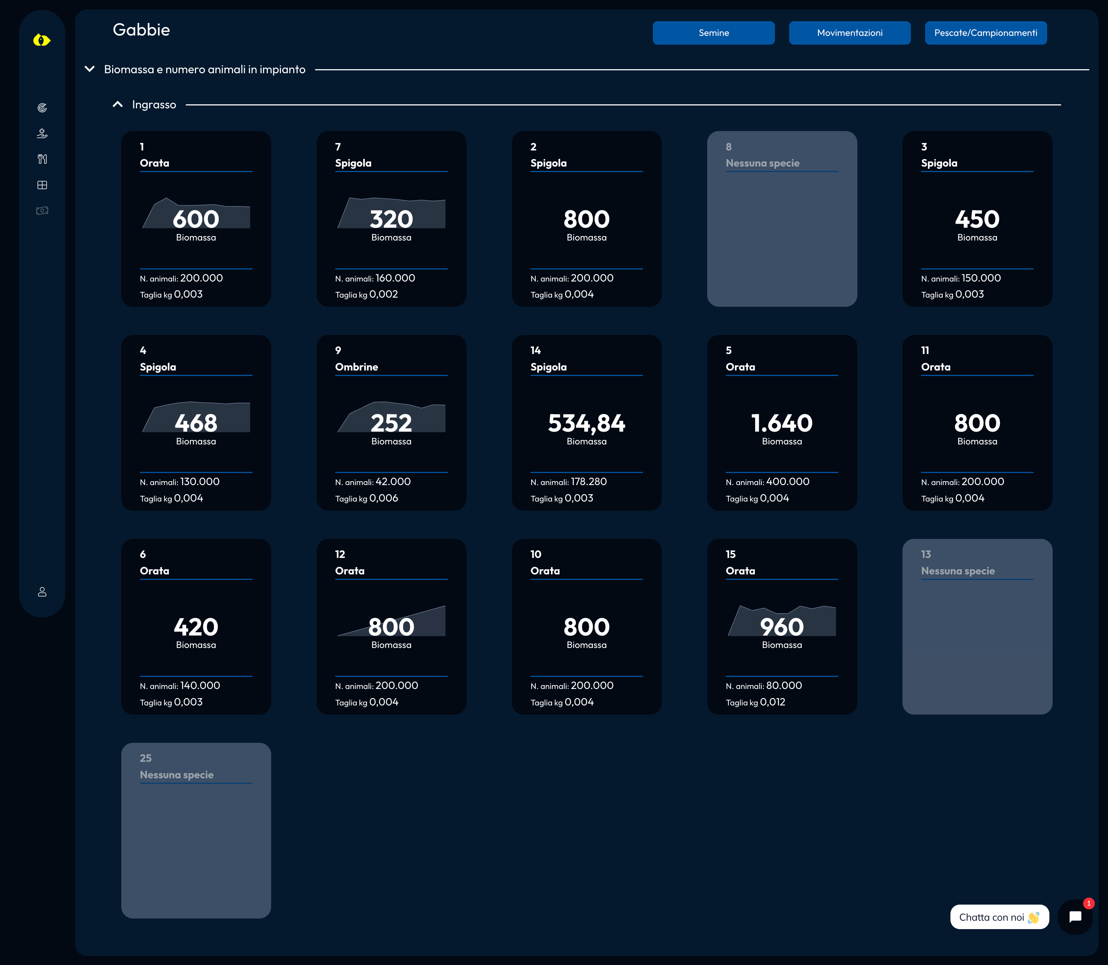
Task: Click the 450 biomass value
Action: [x=977, y=219]
